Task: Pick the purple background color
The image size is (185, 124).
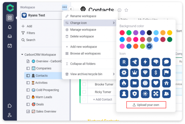Action: click(135, 33)
